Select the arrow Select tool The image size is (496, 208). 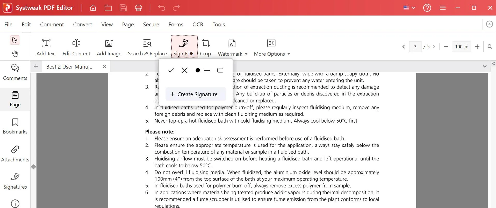15,40
